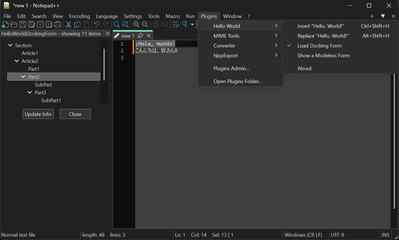Screen dimensions: 399x240
Task: Click the Close All toolbar icon
Action: [x=49, y=24]
